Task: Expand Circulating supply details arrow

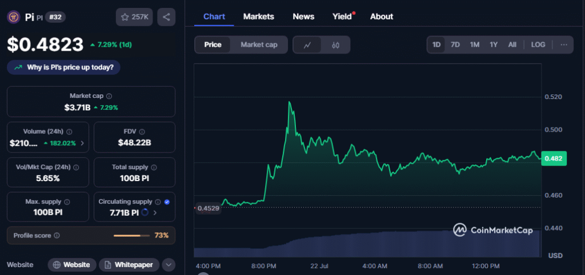Action: 155,213
